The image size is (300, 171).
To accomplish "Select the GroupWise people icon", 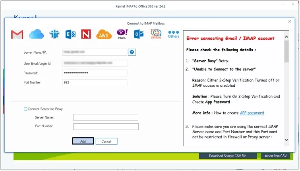I will 54,34.
